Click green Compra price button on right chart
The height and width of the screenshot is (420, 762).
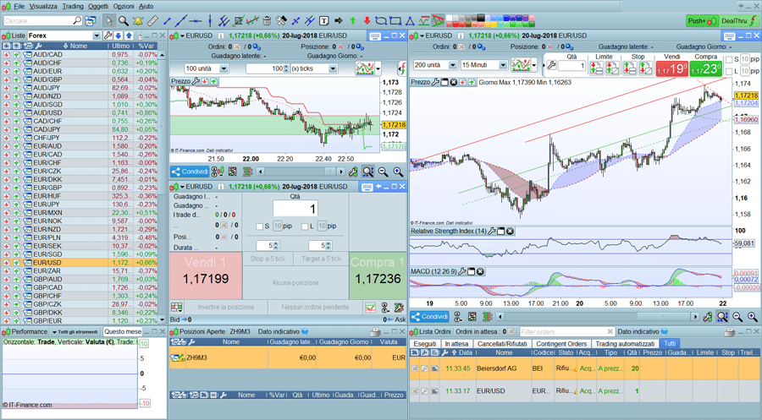point(705,68)
